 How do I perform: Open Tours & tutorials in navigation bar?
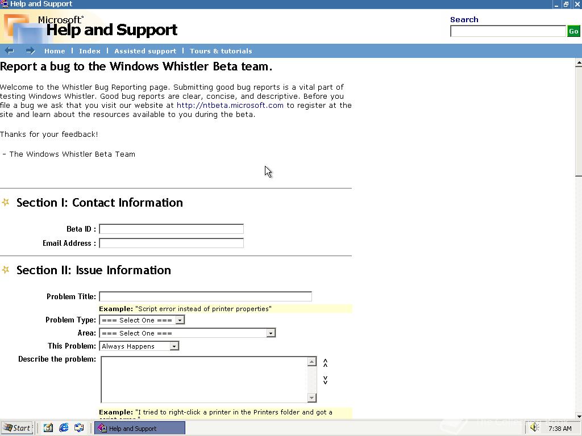tap(221, 51)
